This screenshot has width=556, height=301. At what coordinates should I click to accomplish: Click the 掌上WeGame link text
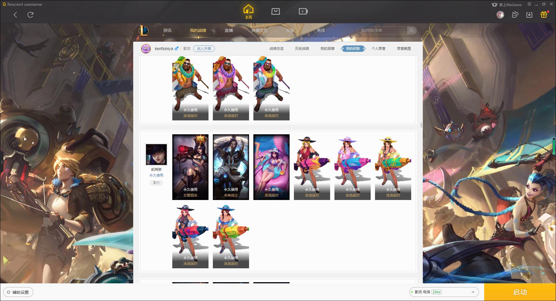pyautogui.click(x=510, y=5)
